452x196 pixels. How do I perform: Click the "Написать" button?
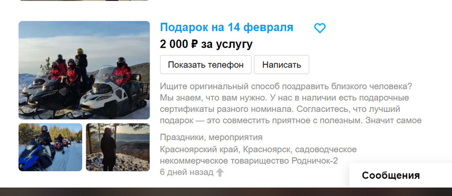pyautogui.click(x=281, y=65)
